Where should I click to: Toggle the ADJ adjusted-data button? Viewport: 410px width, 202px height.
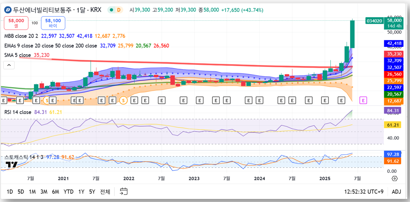[x=397, y=192]
